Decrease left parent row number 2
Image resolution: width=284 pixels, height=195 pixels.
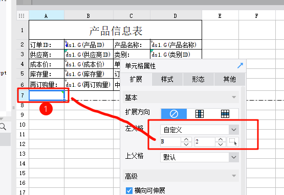pyautogui.click(x=221, y=144)
